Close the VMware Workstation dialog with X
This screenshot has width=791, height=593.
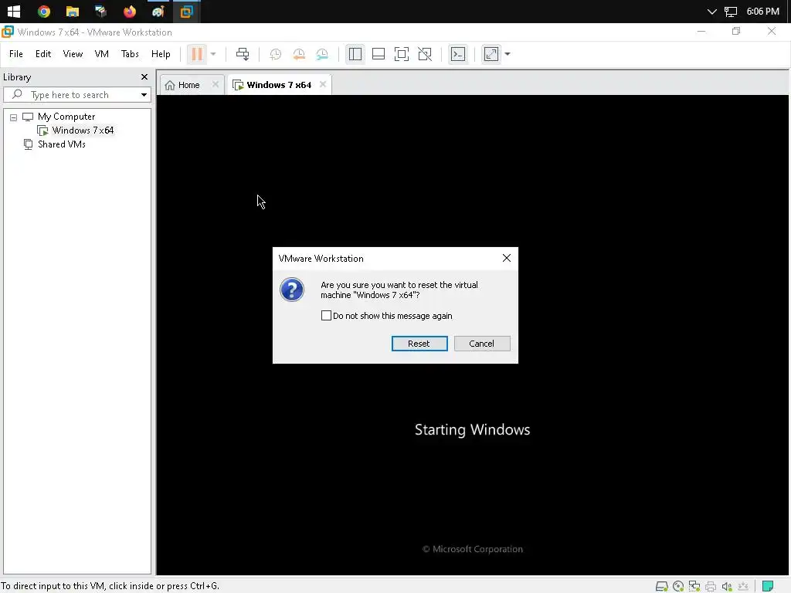click(507, 258)
